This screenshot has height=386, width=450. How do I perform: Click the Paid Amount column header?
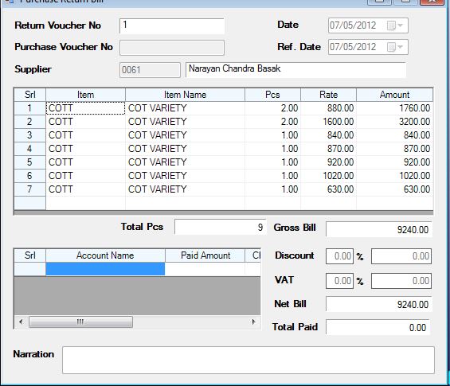(205, 255)
